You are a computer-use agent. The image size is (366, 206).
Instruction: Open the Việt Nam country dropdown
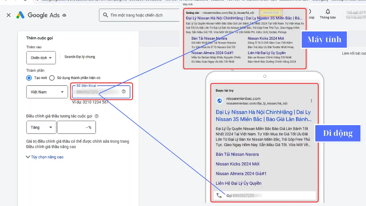coord(47,92)
